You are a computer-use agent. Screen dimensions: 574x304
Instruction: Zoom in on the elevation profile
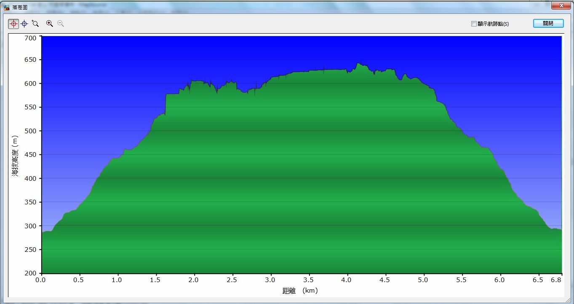click(50, 24)
